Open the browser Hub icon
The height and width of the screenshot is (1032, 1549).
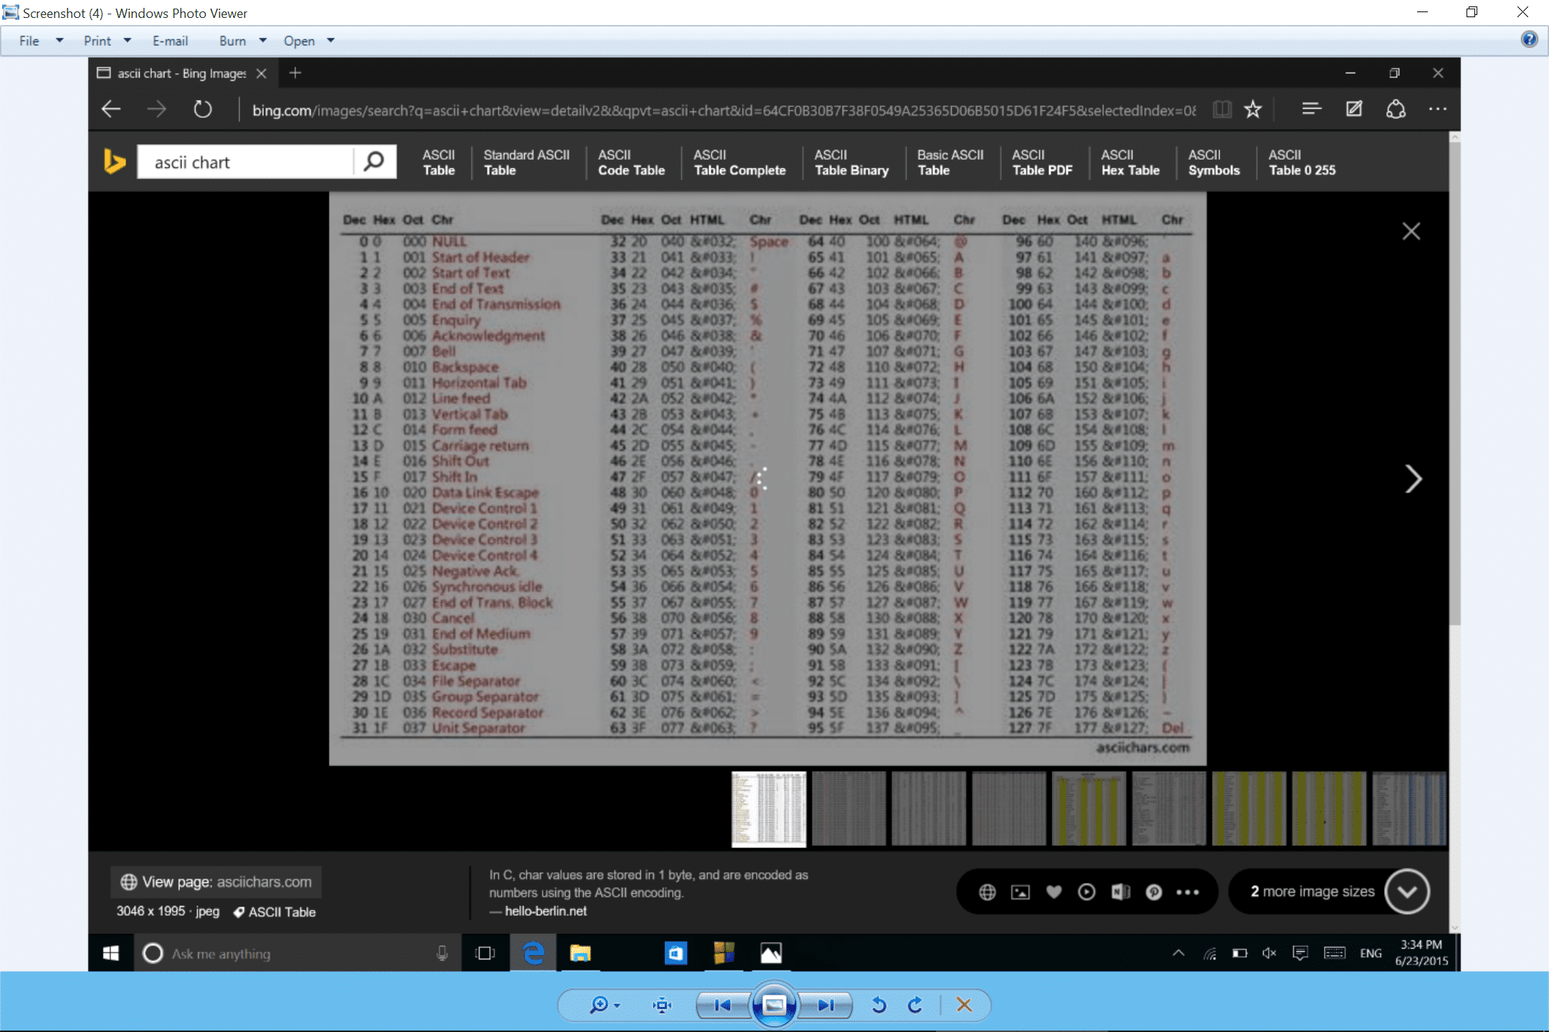coord(1312,109)
